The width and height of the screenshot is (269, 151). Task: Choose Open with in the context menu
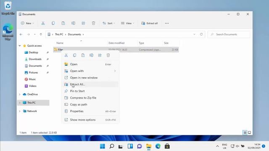90,71
